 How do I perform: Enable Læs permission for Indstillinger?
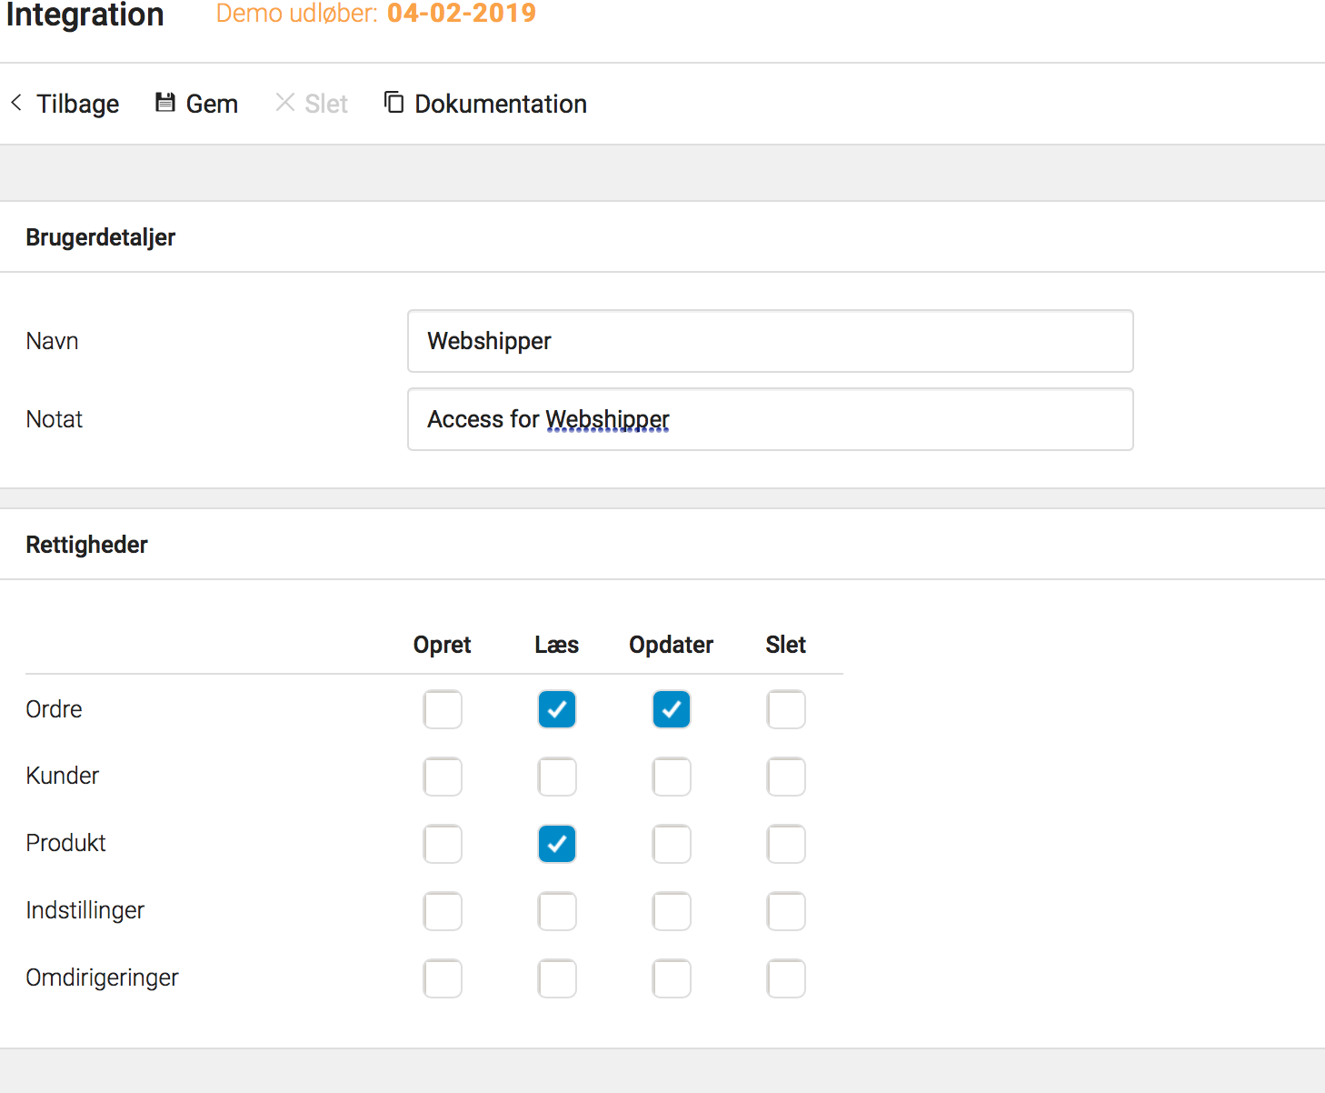coord(557,911)
